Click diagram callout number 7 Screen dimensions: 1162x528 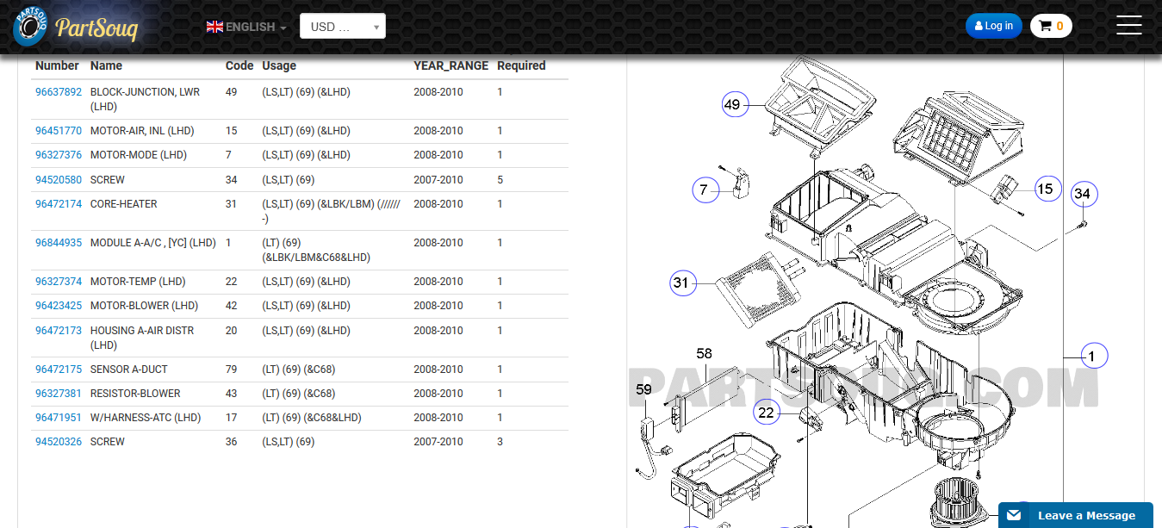coord(705,190)
